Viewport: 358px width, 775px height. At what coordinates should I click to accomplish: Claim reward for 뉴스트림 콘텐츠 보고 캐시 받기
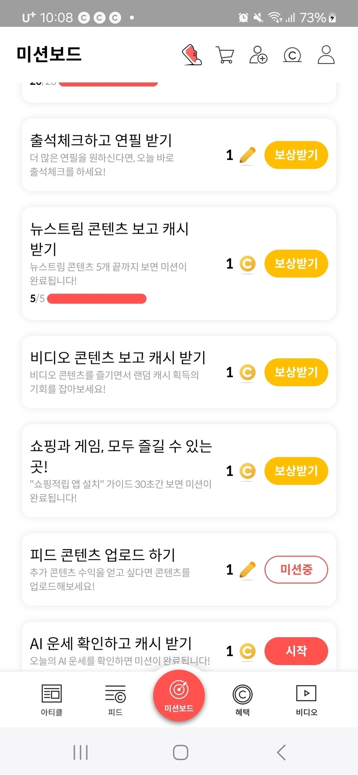tap(296, 264)
